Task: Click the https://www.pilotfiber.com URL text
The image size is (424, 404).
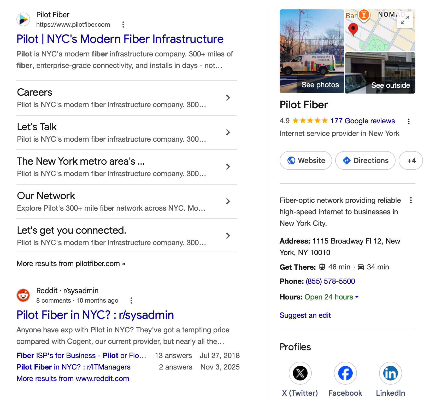Action: [73, 25]
